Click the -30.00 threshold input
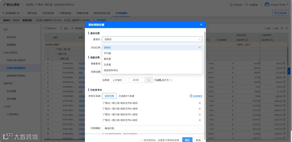 pyautogui.click(x=137, y=80)
